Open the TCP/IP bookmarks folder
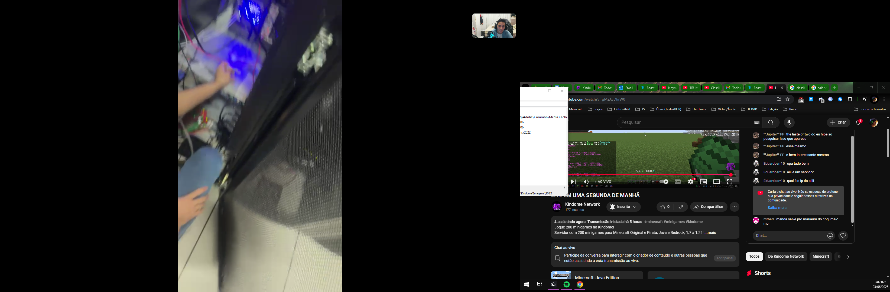The image size is (890, 292). (x=749, y=109)
